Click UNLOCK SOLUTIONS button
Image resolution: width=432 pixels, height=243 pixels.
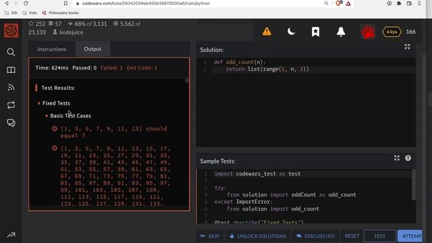[x=258, y=236]
